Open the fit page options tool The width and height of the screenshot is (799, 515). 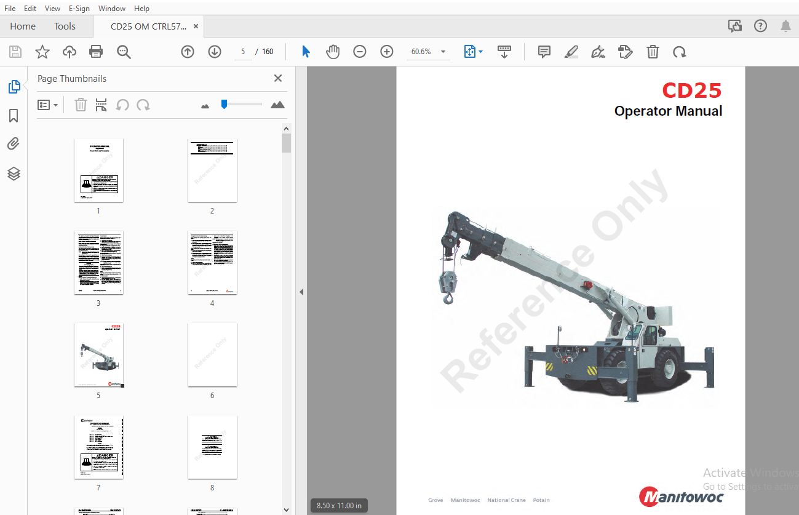click(x=473, y=52)
